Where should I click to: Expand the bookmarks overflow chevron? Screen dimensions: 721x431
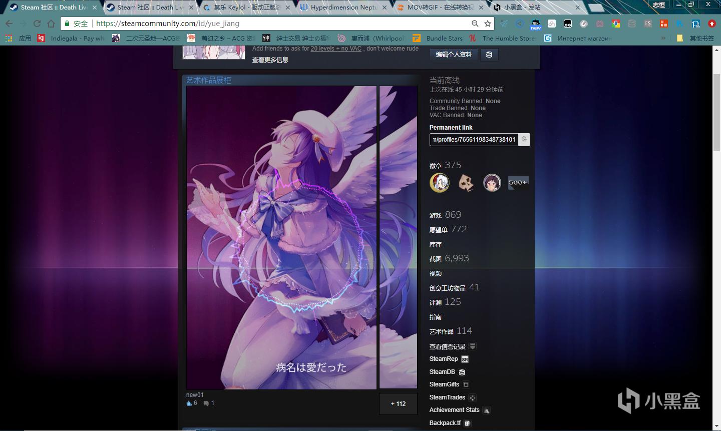coord(663,38)
